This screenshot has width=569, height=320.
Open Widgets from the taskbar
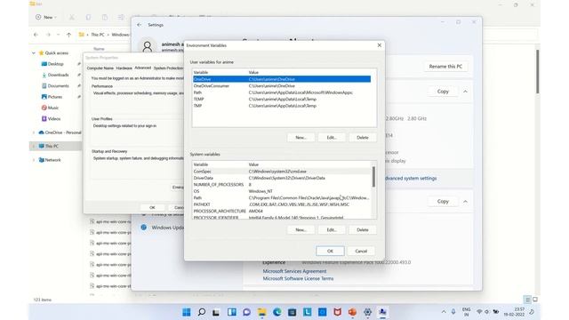click(x=231, y=312)
